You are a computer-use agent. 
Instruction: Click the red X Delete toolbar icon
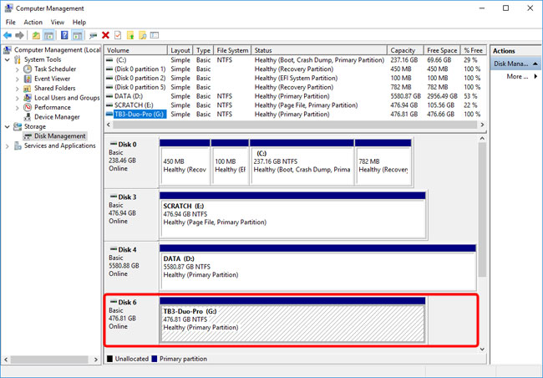tap(105, 35)
